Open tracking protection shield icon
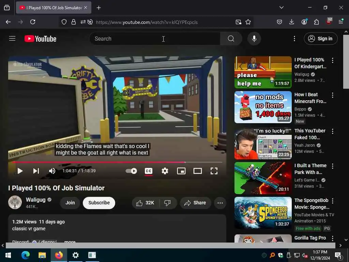The height and width of the screenshot is (262, 349). point(64,22)
